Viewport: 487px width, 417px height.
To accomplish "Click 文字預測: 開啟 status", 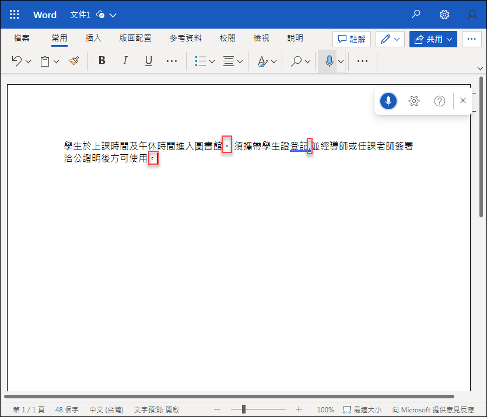I will coord(156,410).
